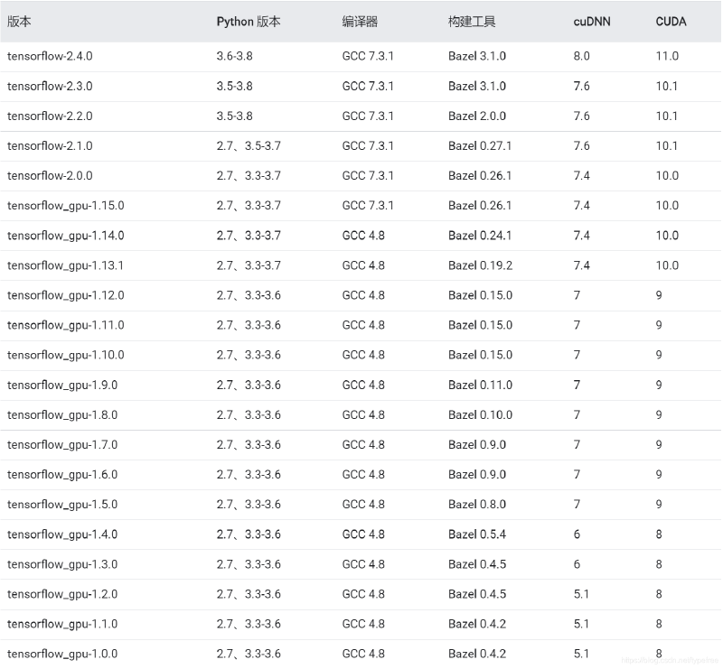The image size is (723, 669).
Task: Select the tensorflow_gpu-1.0.0 cell
Action: point(62,654)
